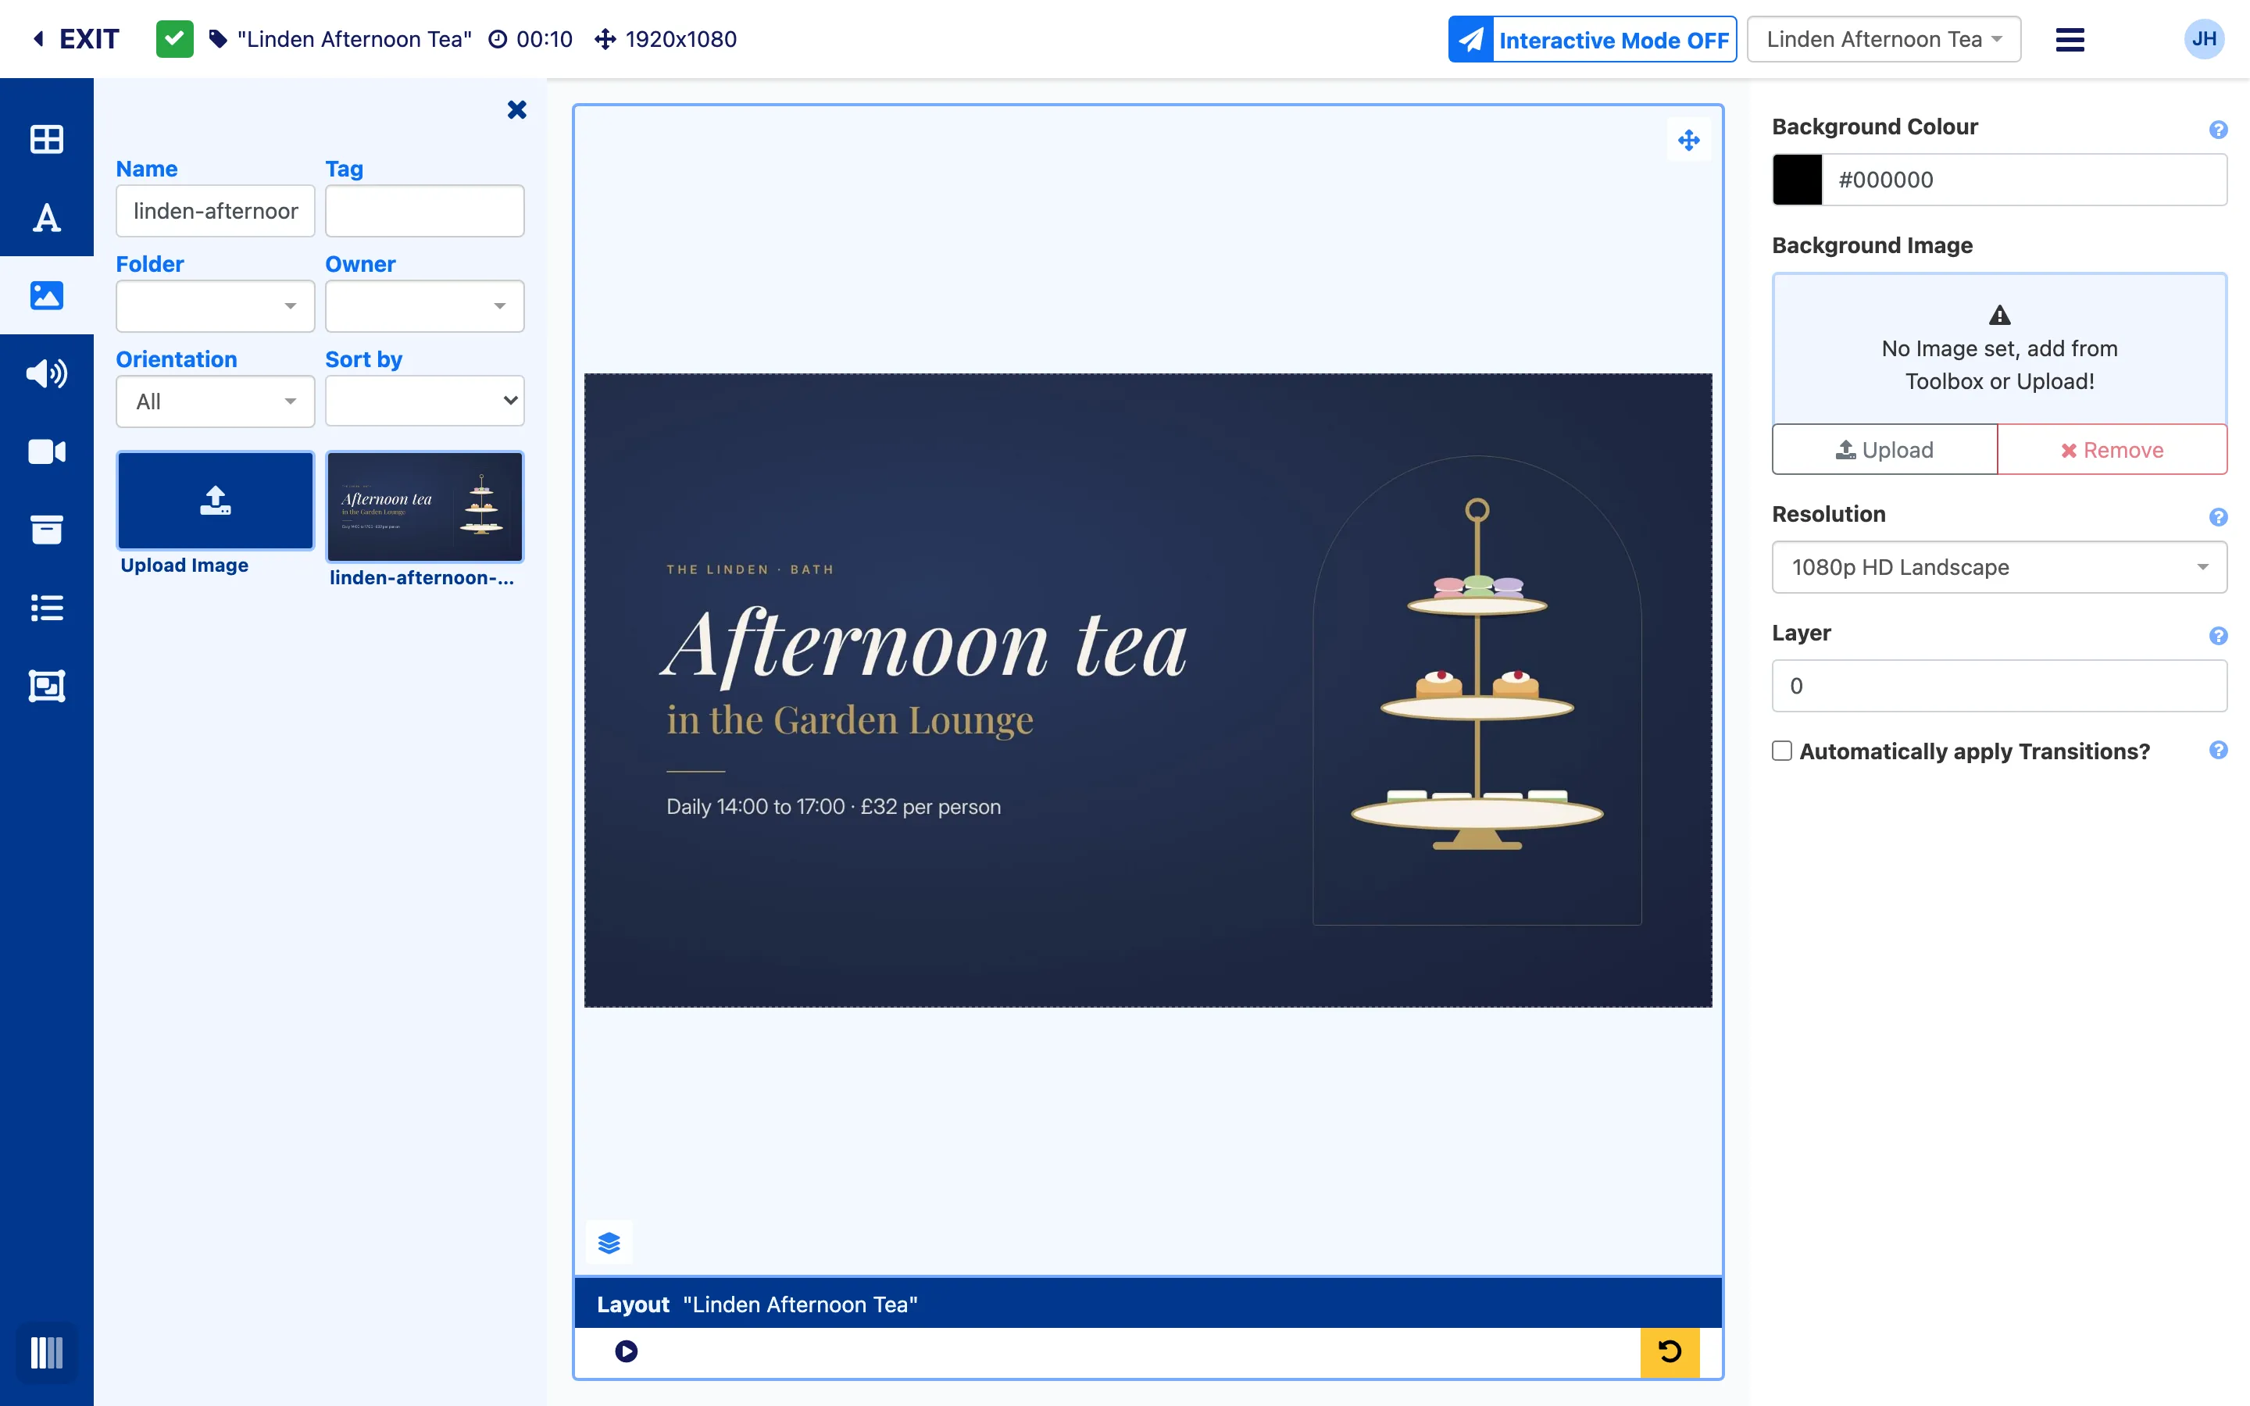The height and width of the screenshot is (1406, 2250).
Task: Click the Tag input field
Action: [424, 211]
